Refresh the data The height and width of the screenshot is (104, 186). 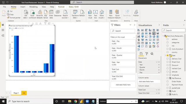click(x=82, y=13)
